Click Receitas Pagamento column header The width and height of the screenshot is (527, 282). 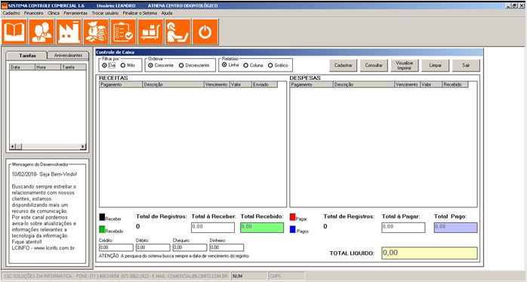121,84
